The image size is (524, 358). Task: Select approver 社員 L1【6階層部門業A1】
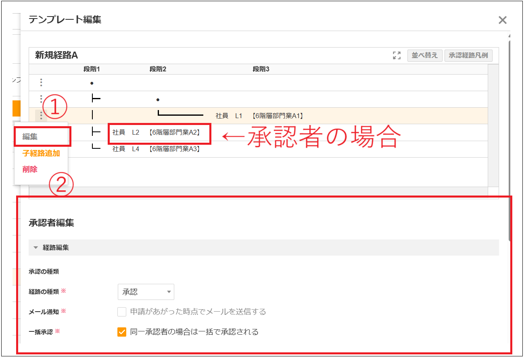pos(259,116)
